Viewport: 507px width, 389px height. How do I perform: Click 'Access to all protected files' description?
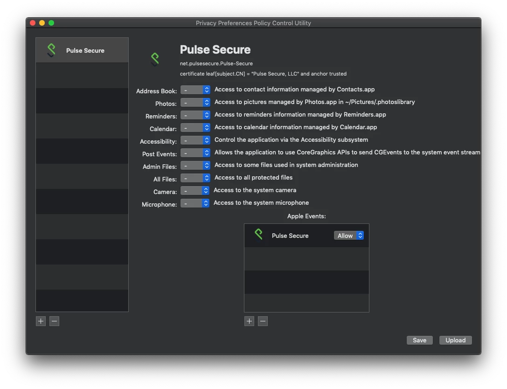coord(254,178)
